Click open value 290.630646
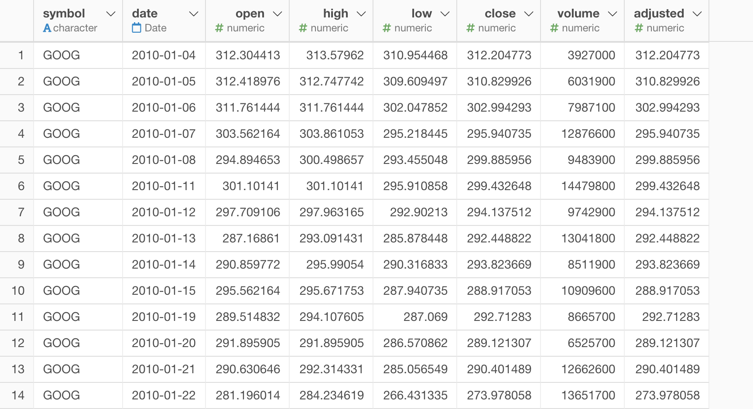 (248, 369)
